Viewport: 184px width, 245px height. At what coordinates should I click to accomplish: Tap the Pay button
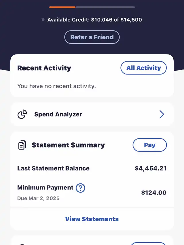click(149, 145)
